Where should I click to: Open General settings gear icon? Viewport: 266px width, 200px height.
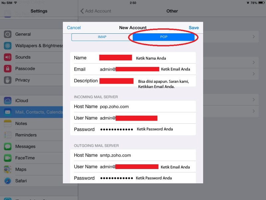tap(8, 34)
